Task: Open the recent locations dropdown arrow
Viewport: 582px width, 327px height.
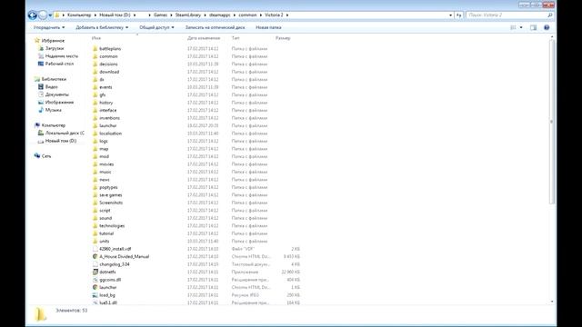Action: tap(50, 15)
